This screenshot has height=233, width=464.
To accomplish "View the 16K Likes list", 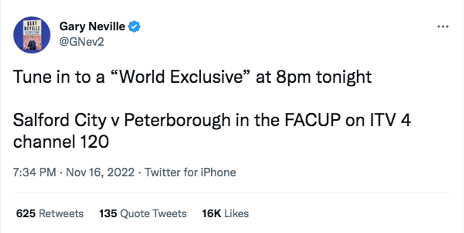I will pos(225,214).
